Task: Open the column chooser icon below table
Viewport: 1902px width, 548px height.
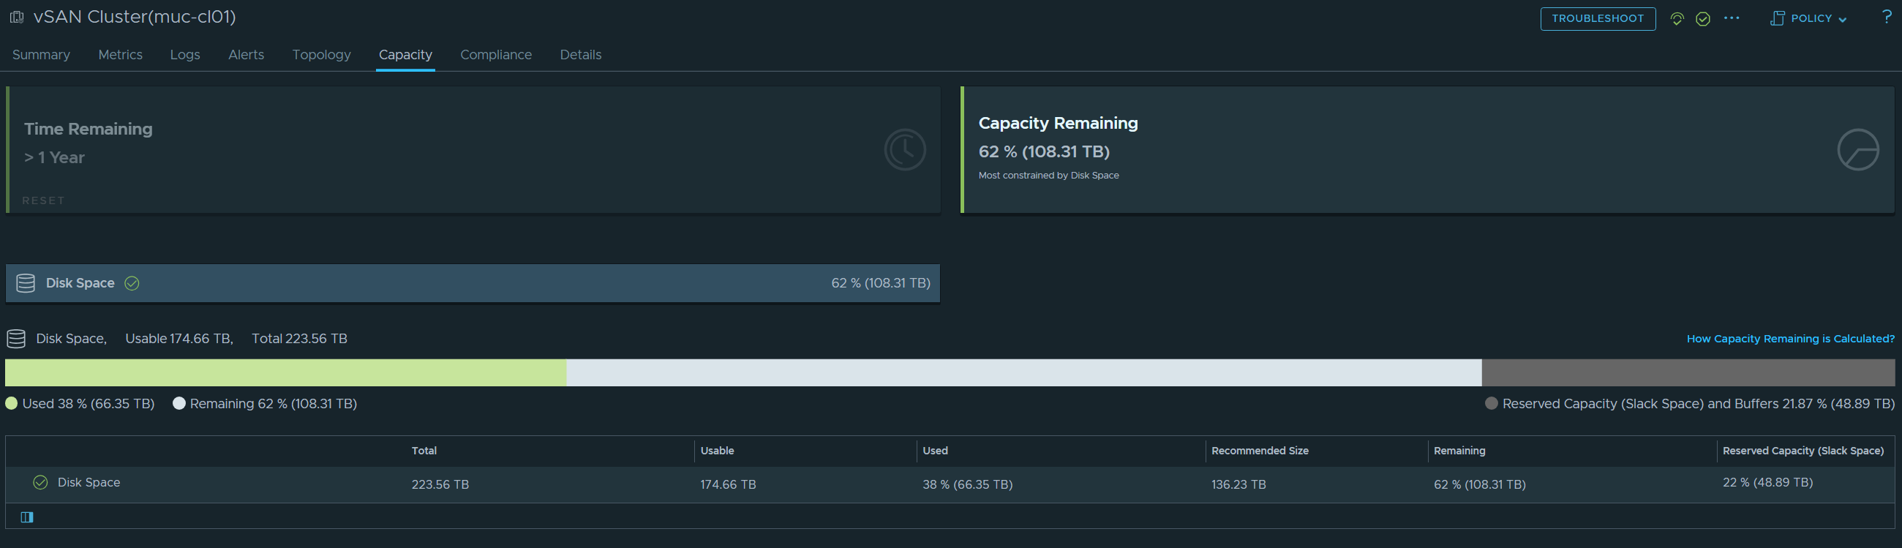Action: 27,517
